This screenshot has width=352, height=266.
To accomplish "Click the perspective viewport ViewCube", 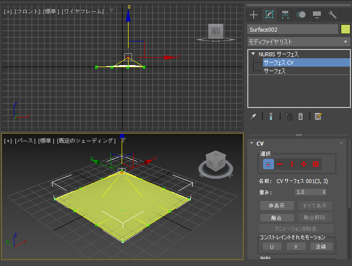I will (216, 161).
